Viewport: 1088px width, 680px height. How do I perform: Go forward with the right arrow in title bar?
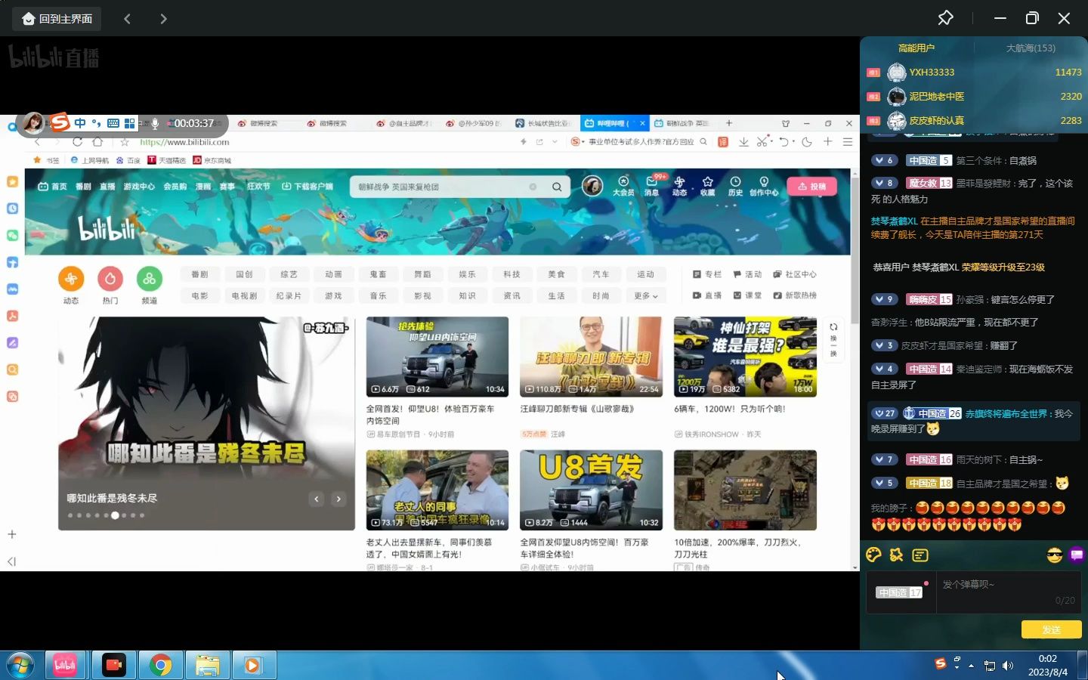coord(163,18)
